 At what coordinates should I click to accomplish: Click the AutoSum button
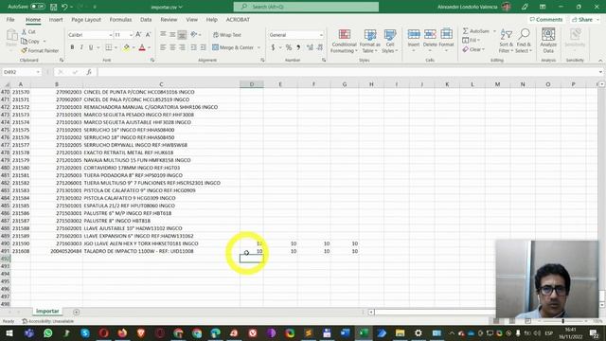click(x=475, y=31)
